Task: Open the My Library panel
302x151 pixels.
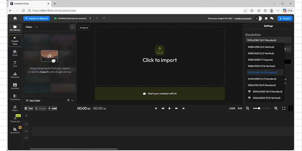Action: 15,28
